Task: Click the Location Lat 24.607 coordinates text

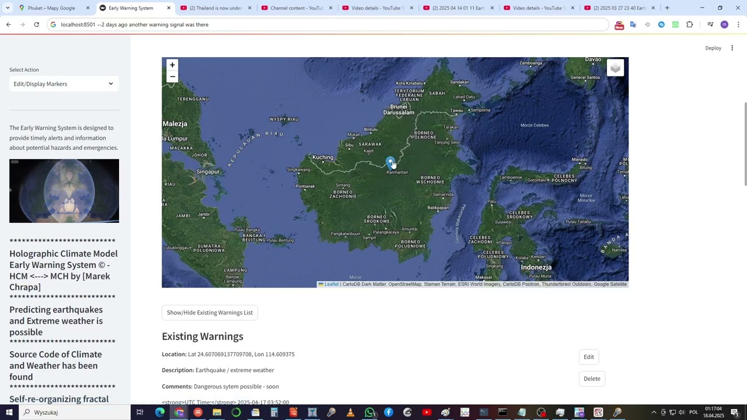Action: point(228,354)
